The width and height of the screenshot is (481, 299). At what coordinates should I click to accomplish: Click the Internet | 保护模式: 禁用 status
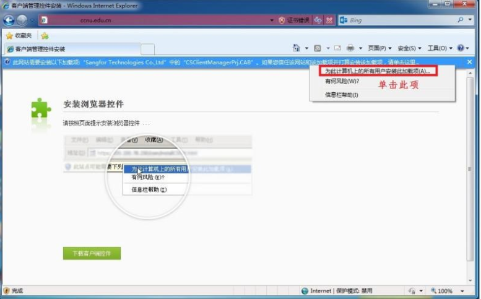click(x=341, y=291)
